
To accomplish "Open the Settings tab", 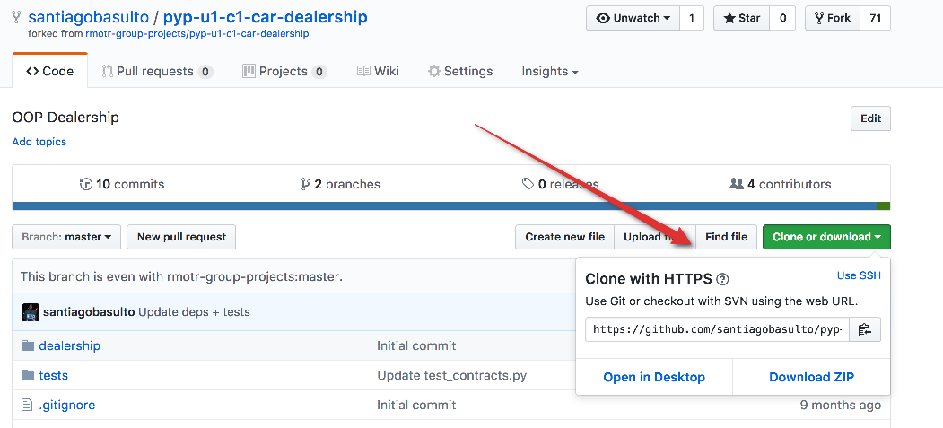I will pos(460,71).
